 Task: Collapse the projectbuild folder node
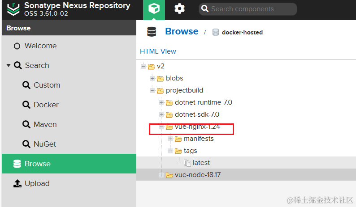[152, 91]
